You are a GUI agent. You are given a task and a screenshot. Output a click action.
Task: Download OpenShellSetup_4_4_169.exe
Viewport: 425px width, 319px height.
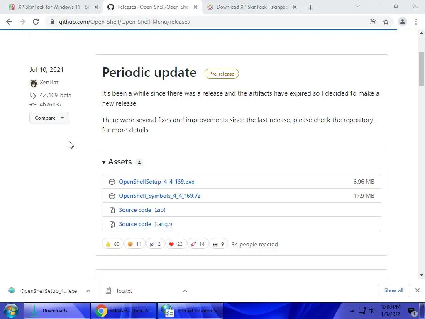pos(156,182)
